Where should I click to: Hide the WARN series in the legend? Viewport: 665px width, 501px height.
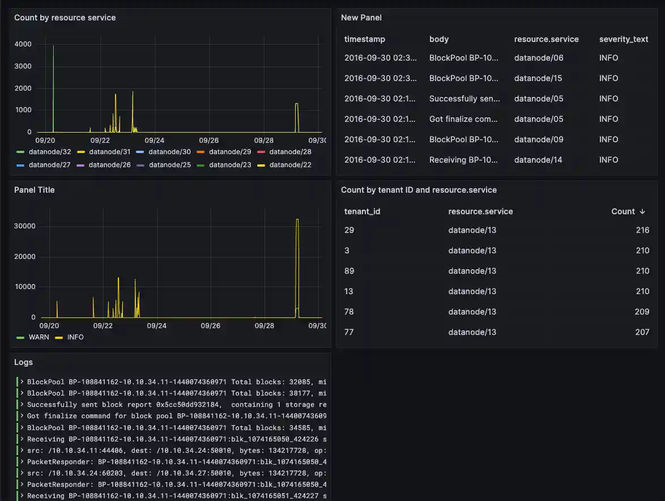39,337
